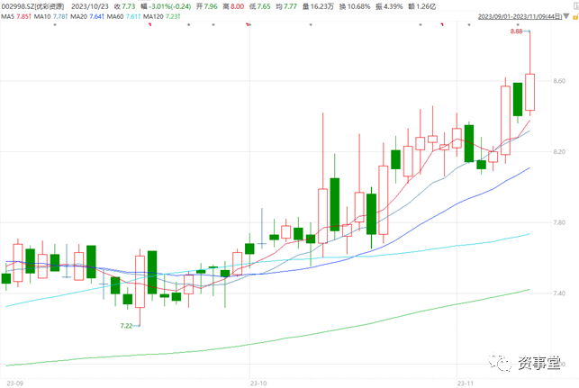579x388 pixels.
Task: Select the 23-10 date axis label
Action: click(x=258, y=380)
